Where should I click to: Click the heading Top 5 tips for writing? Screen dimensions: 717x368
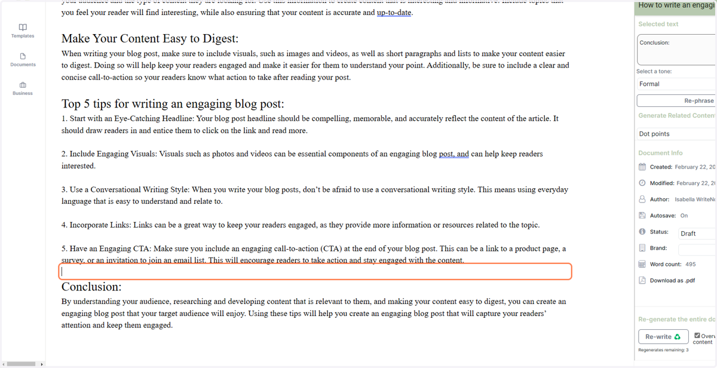coord(173,103)
